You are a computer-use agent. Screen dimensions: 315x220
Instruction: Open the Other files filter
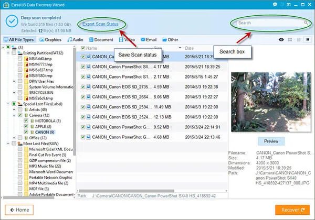pyautogui.click(x=170, y=39)
